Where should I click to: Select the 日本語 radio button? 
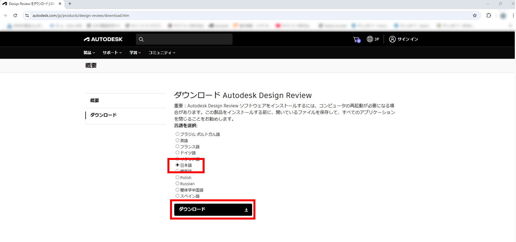pyautogui.click(x=178, y=165)
